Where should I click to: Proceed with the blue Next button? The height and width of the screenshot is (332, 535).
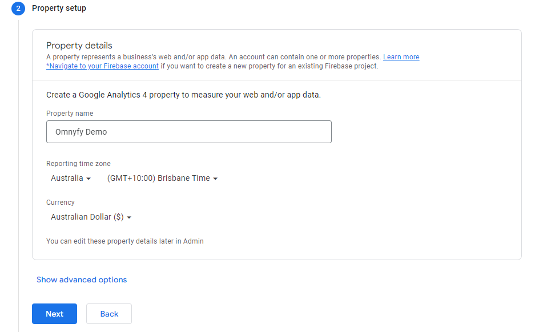(55, 314)
